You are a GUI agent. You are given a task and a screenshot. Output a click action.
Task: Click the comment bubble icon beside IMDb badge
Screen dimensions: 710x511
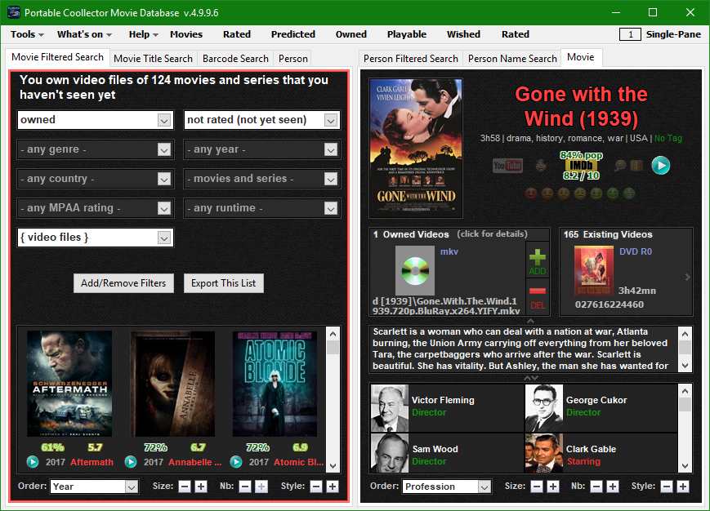tap(620, 166)
